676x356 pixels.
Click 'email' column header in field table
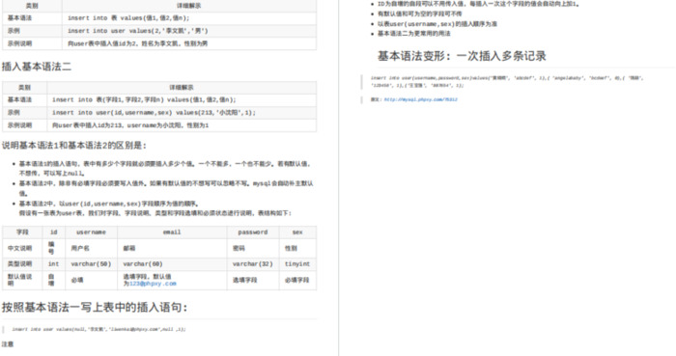[x=172, y=232]
